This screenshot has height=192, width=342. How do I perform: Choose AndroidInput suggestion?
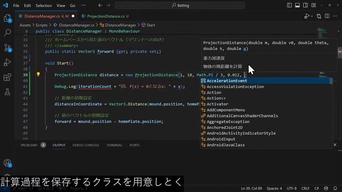pyautogui.click(x=265, y=139)
